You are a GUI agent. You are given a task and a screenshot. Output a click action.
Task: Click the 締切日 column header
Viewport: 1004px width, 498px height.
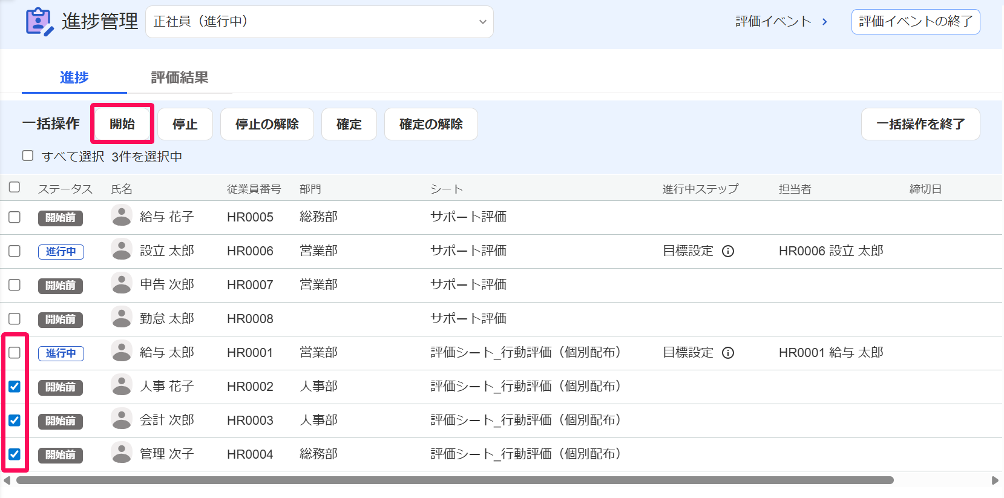pyautogui.click(x=926, y=189)
